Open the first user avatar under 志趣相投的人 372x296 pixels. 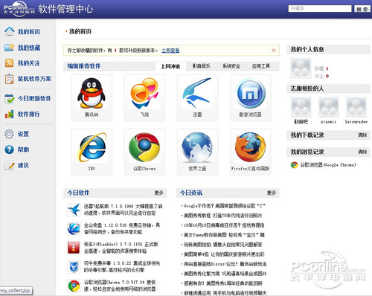point(301,107)
